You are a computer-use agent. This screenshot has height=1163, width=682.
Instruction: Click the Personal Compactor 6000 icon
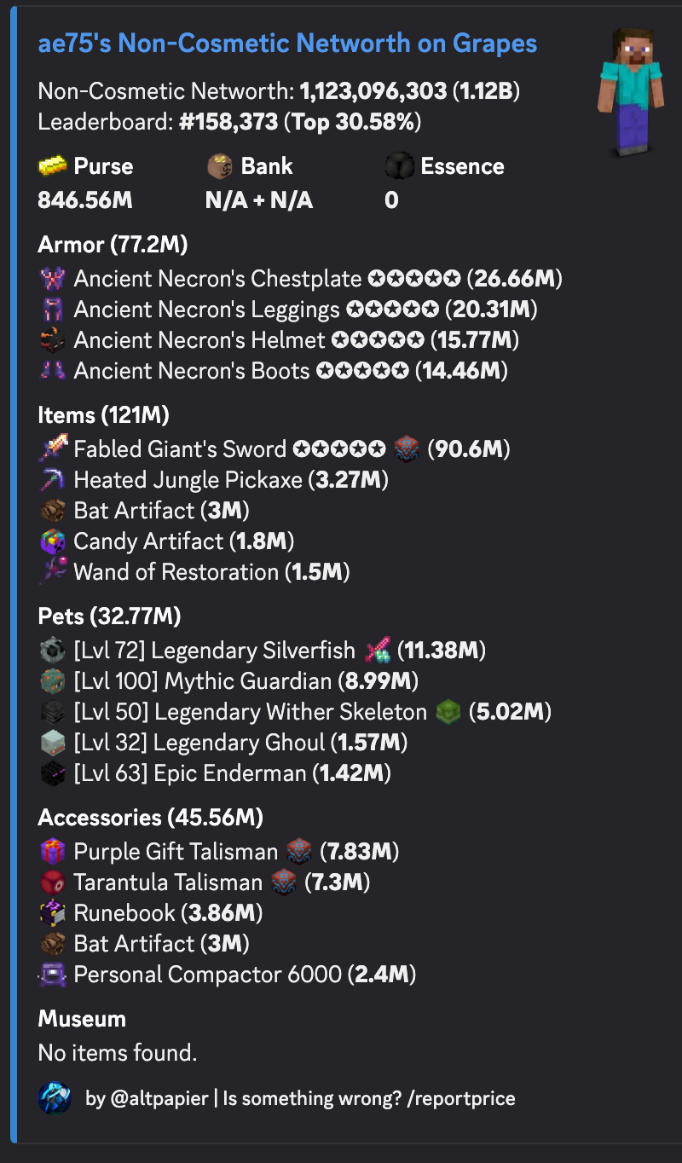click(x=53, y=975)
